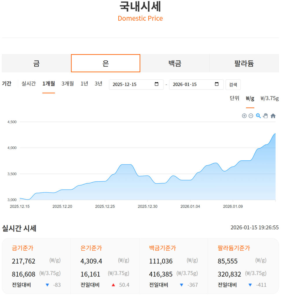The image size is (281, 297).
Task: Switch period to 1년
Action: pos(84,84)
